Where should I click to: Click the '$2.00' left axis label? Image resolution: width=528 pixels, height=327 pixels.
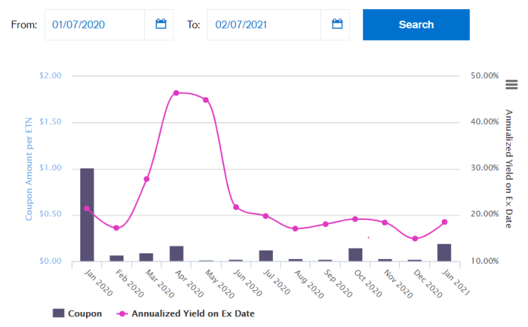50,75
